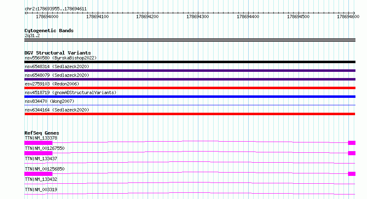Click left exon block of TTN|NM_001256850
Image resolution: width=367 pixels, height=199 pixels.
tap(38, 174)
